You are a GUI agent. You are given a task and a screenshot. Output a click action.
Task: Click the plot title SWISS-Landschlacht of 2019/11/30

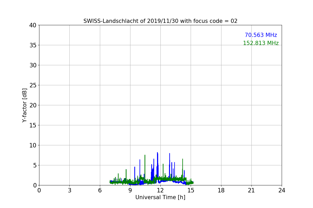pos(160,21)
